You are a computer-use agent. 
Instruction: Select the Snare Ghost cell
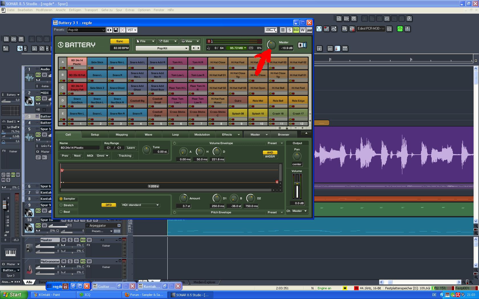point(117,89)
